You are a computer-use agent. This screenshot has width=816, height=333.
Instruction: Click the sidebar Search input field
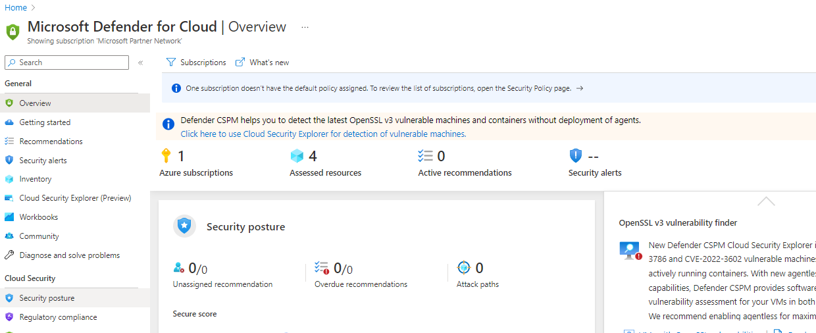(x=66, y=63)
